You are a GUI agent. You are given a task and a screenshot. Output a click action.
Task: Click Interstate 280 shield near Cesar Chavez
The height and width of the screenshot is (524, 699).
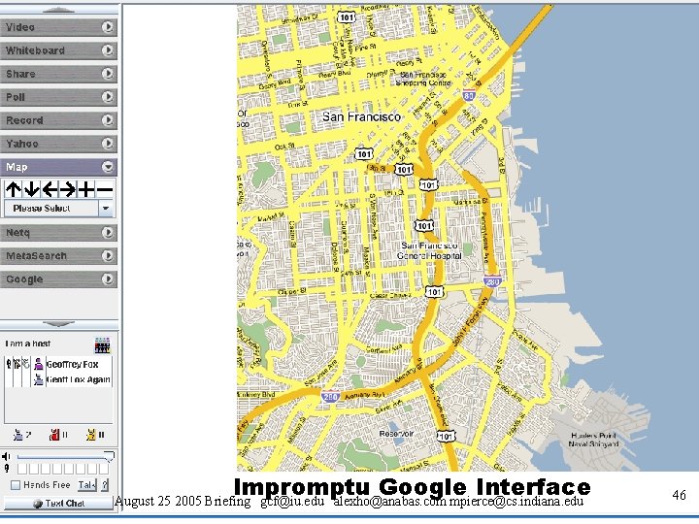[492, 281]
